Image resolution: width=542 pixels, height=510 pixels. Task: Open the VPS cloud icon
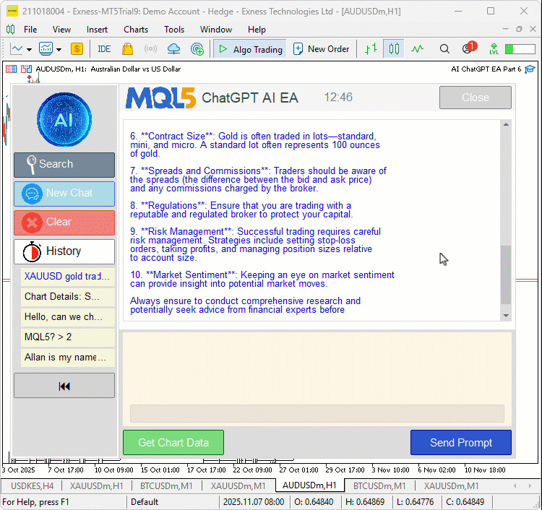click(173, 49)
